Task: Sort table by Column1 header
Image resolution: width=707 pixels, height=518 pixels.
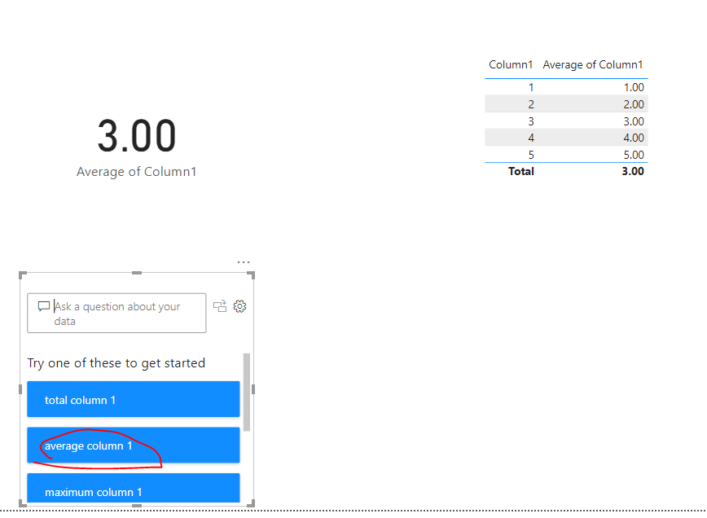Action: tap(511, 65)
